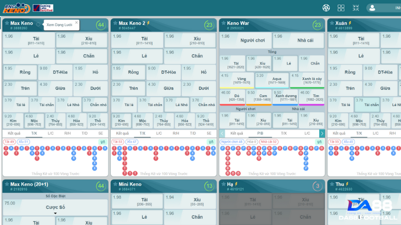This screenshot has height=225, width=401.
Task: Swap chart view in Max Keno panel
Action: click(103, 142)
